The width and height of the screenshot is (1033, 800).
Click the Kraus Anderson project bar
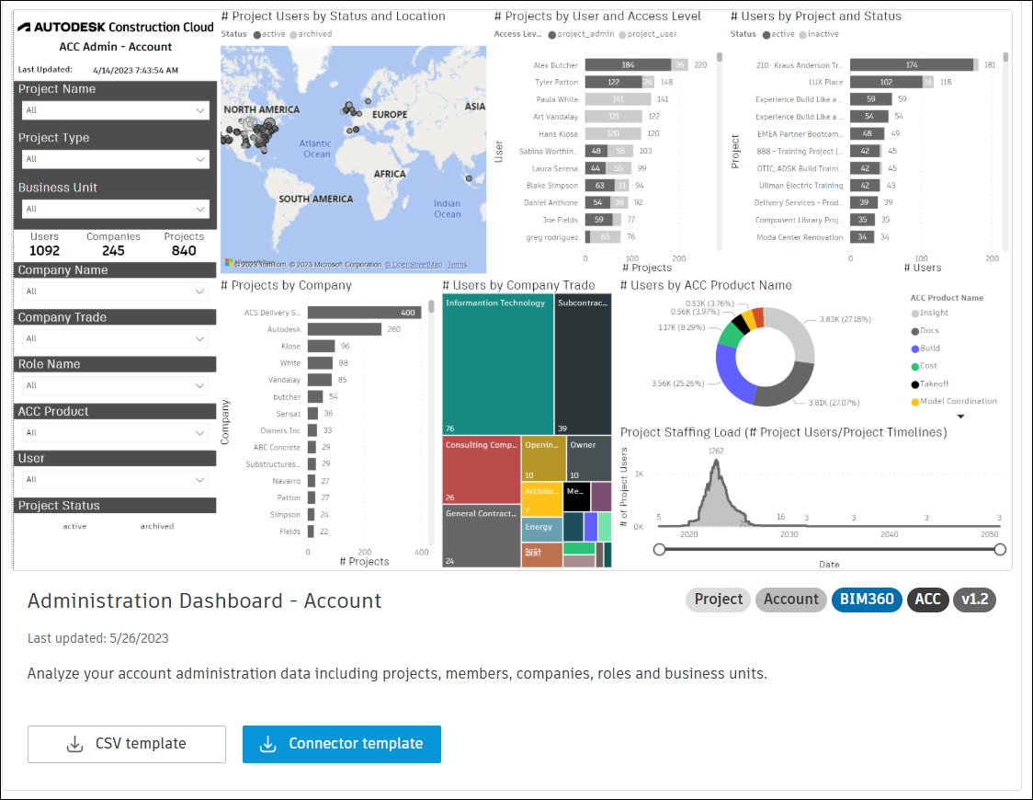point(914,64)
